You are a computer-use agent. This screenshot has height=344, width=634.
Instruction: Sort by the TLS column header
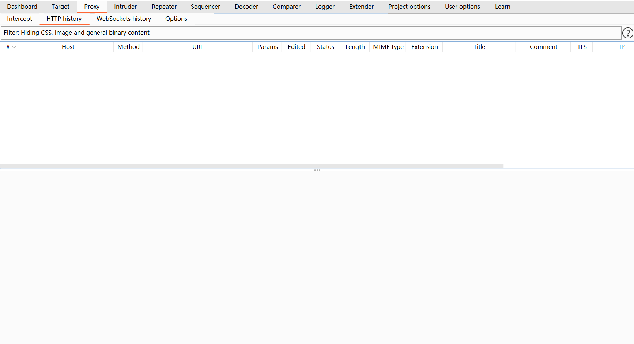pyautogui.click(x=582, y=47)
